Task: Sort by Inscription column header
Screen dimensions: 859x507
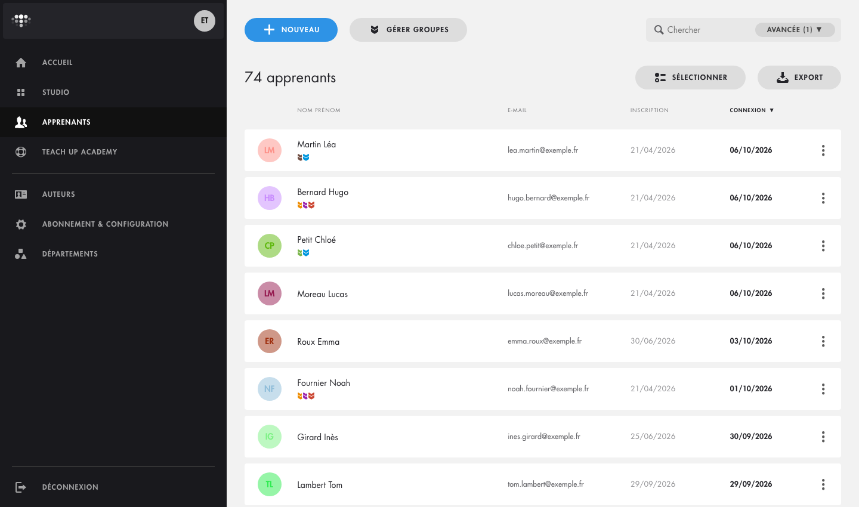Action: coord(650,110)
